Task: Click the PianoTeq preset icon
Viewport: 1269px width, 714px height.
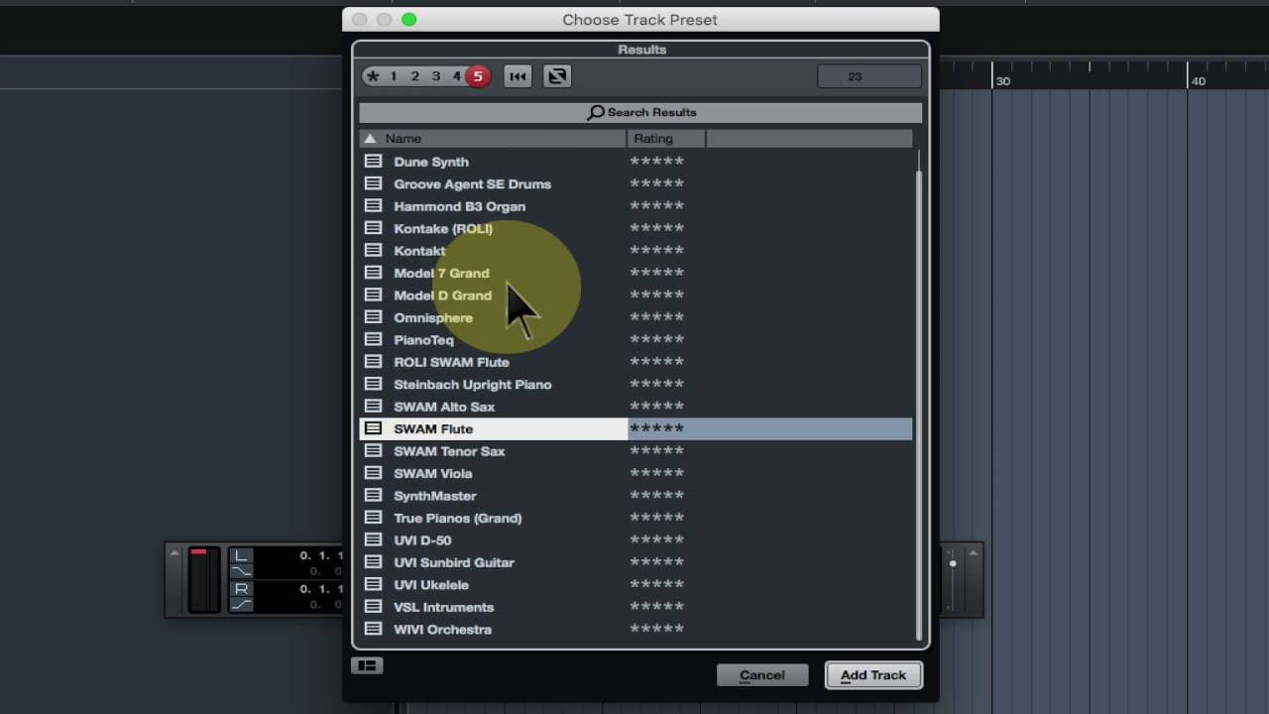Action: pyautogui.click(x=373, y=339)
